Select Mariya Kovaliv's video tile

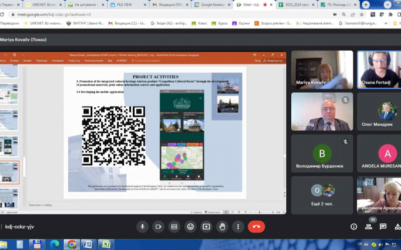point(322,69)
